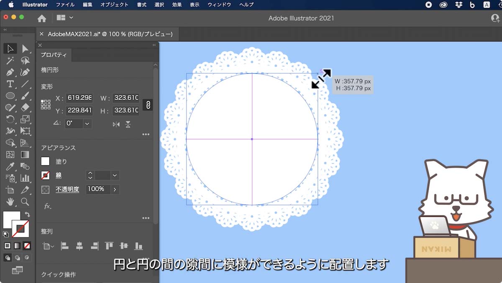Select the Column Graph tool

pyautogui.click(x=25, y=178)
